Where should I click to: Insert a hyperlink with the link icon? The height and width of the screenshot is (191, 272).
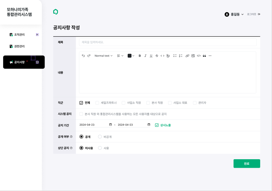(187, 56)
